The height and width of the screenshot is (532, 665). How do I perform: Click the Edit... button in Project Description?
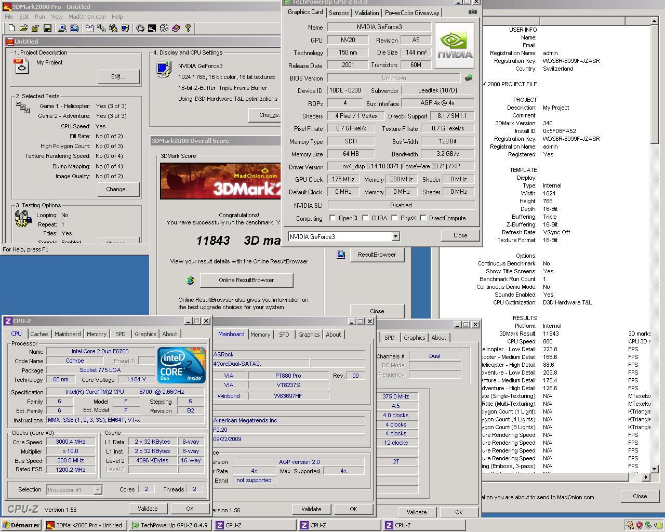118,76
